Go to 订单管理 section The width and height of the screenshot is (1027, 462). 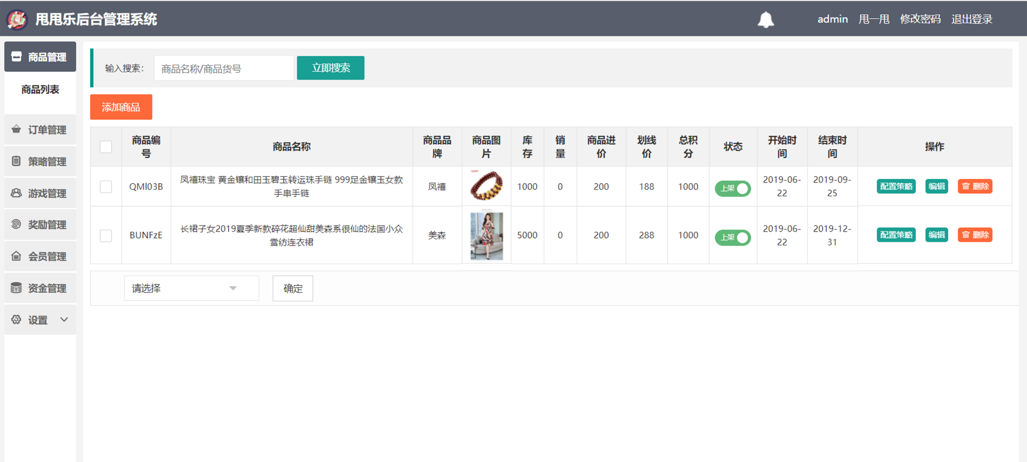40,130
